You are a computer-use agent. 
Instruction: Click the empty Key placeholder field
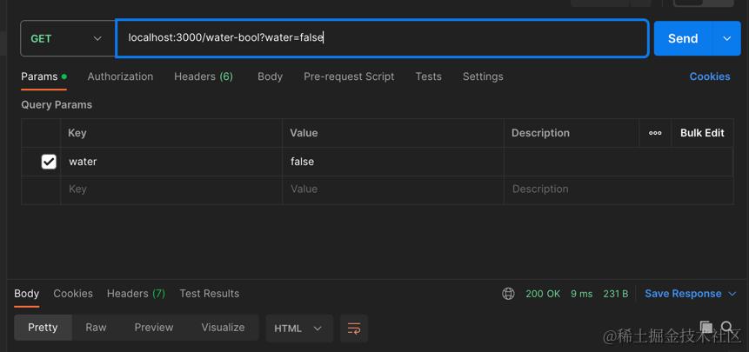(171, 189)
